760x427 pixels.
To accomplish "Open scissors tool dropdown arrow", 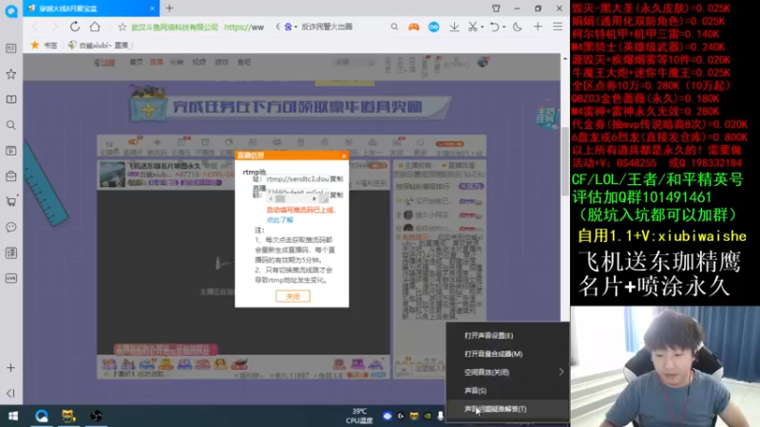I will 483,28.
